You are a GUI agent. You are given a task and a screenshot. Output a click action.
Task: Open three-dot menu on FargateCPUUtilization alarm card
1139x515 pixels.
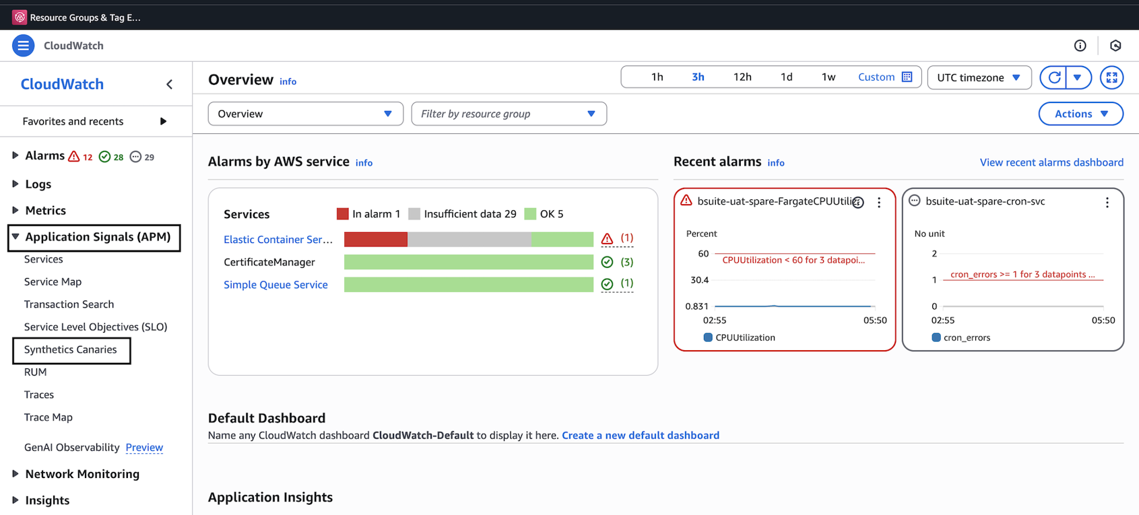(x=879, y=202)
